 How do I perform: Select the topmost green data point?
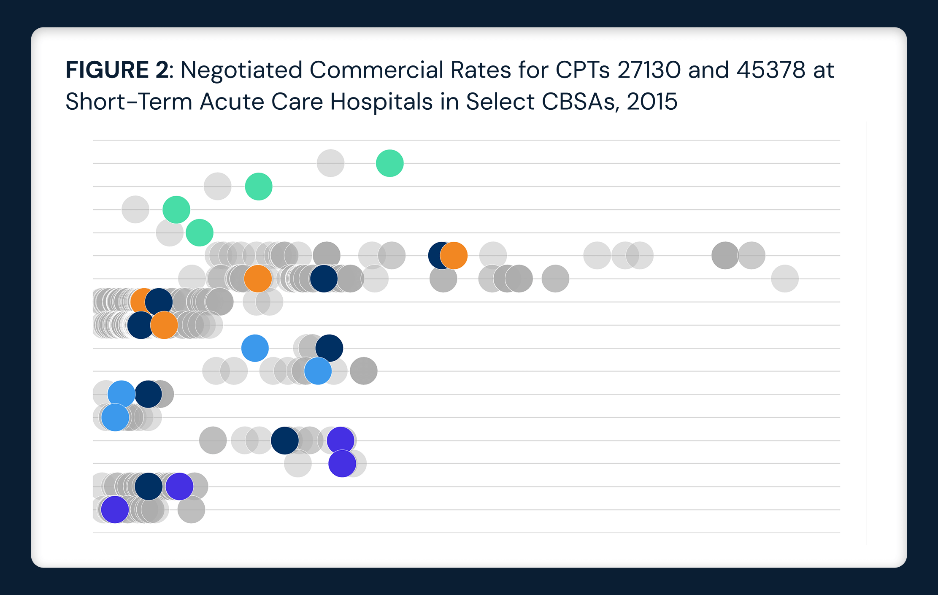click(x=389, y=163)
